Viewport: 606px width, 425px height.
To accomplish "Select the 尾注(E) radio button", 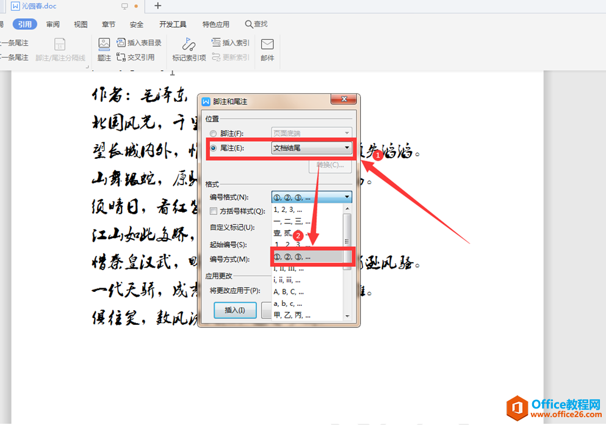I will [x=213, y=148].
